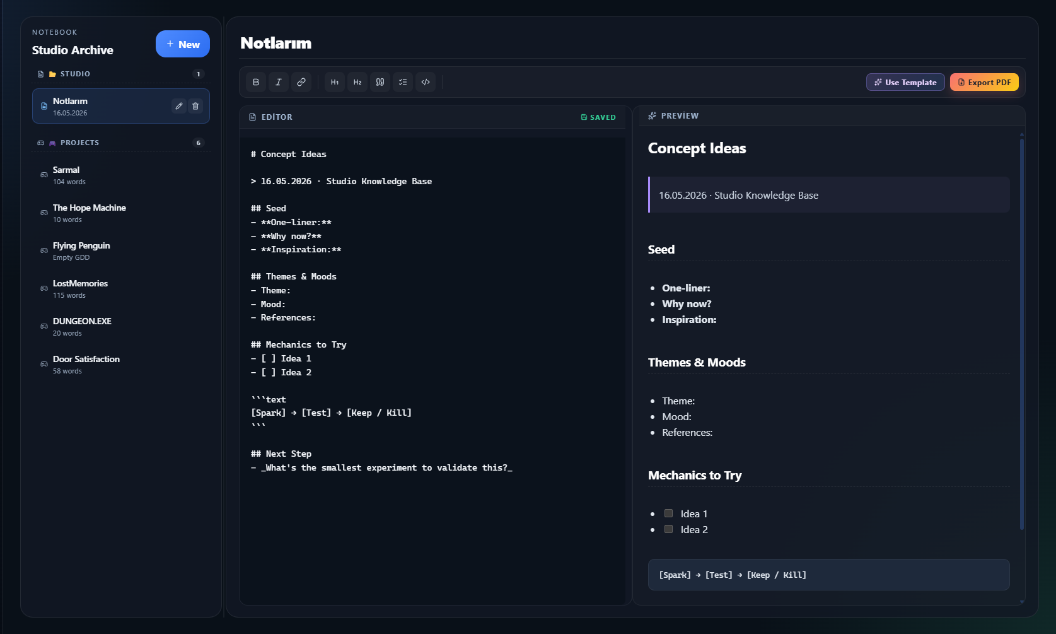Delete the Notlarım note with the trash icon
This screenshot has height=634, width=1056.
pyautogui.click(x=195, y=106)
